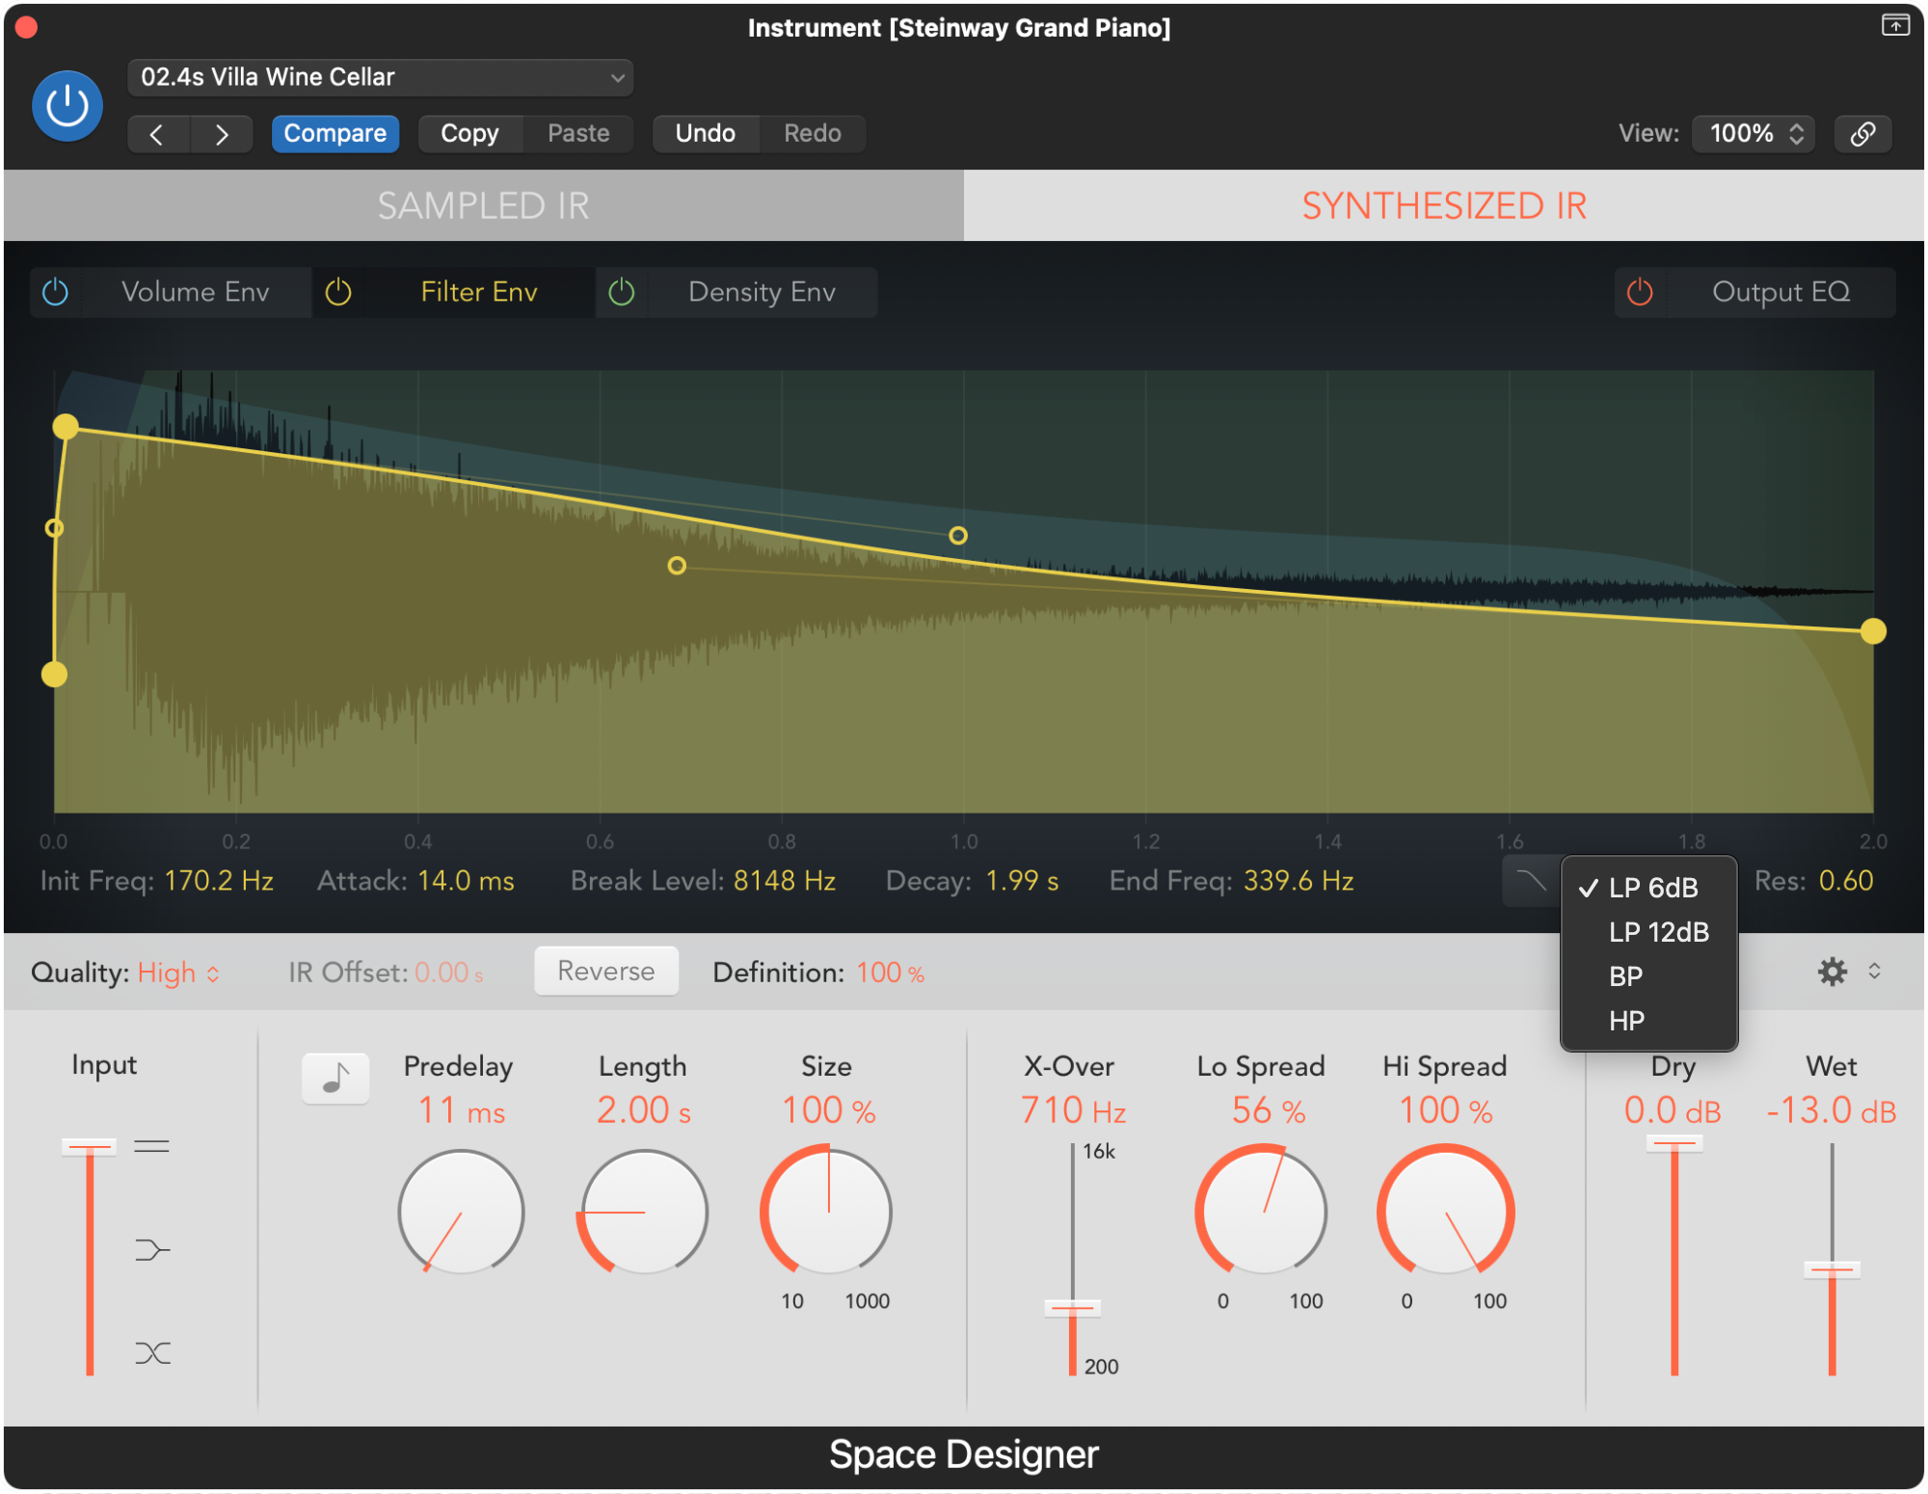Click the Compare button
The image size is (1928, 1494).
click(335, 133)
